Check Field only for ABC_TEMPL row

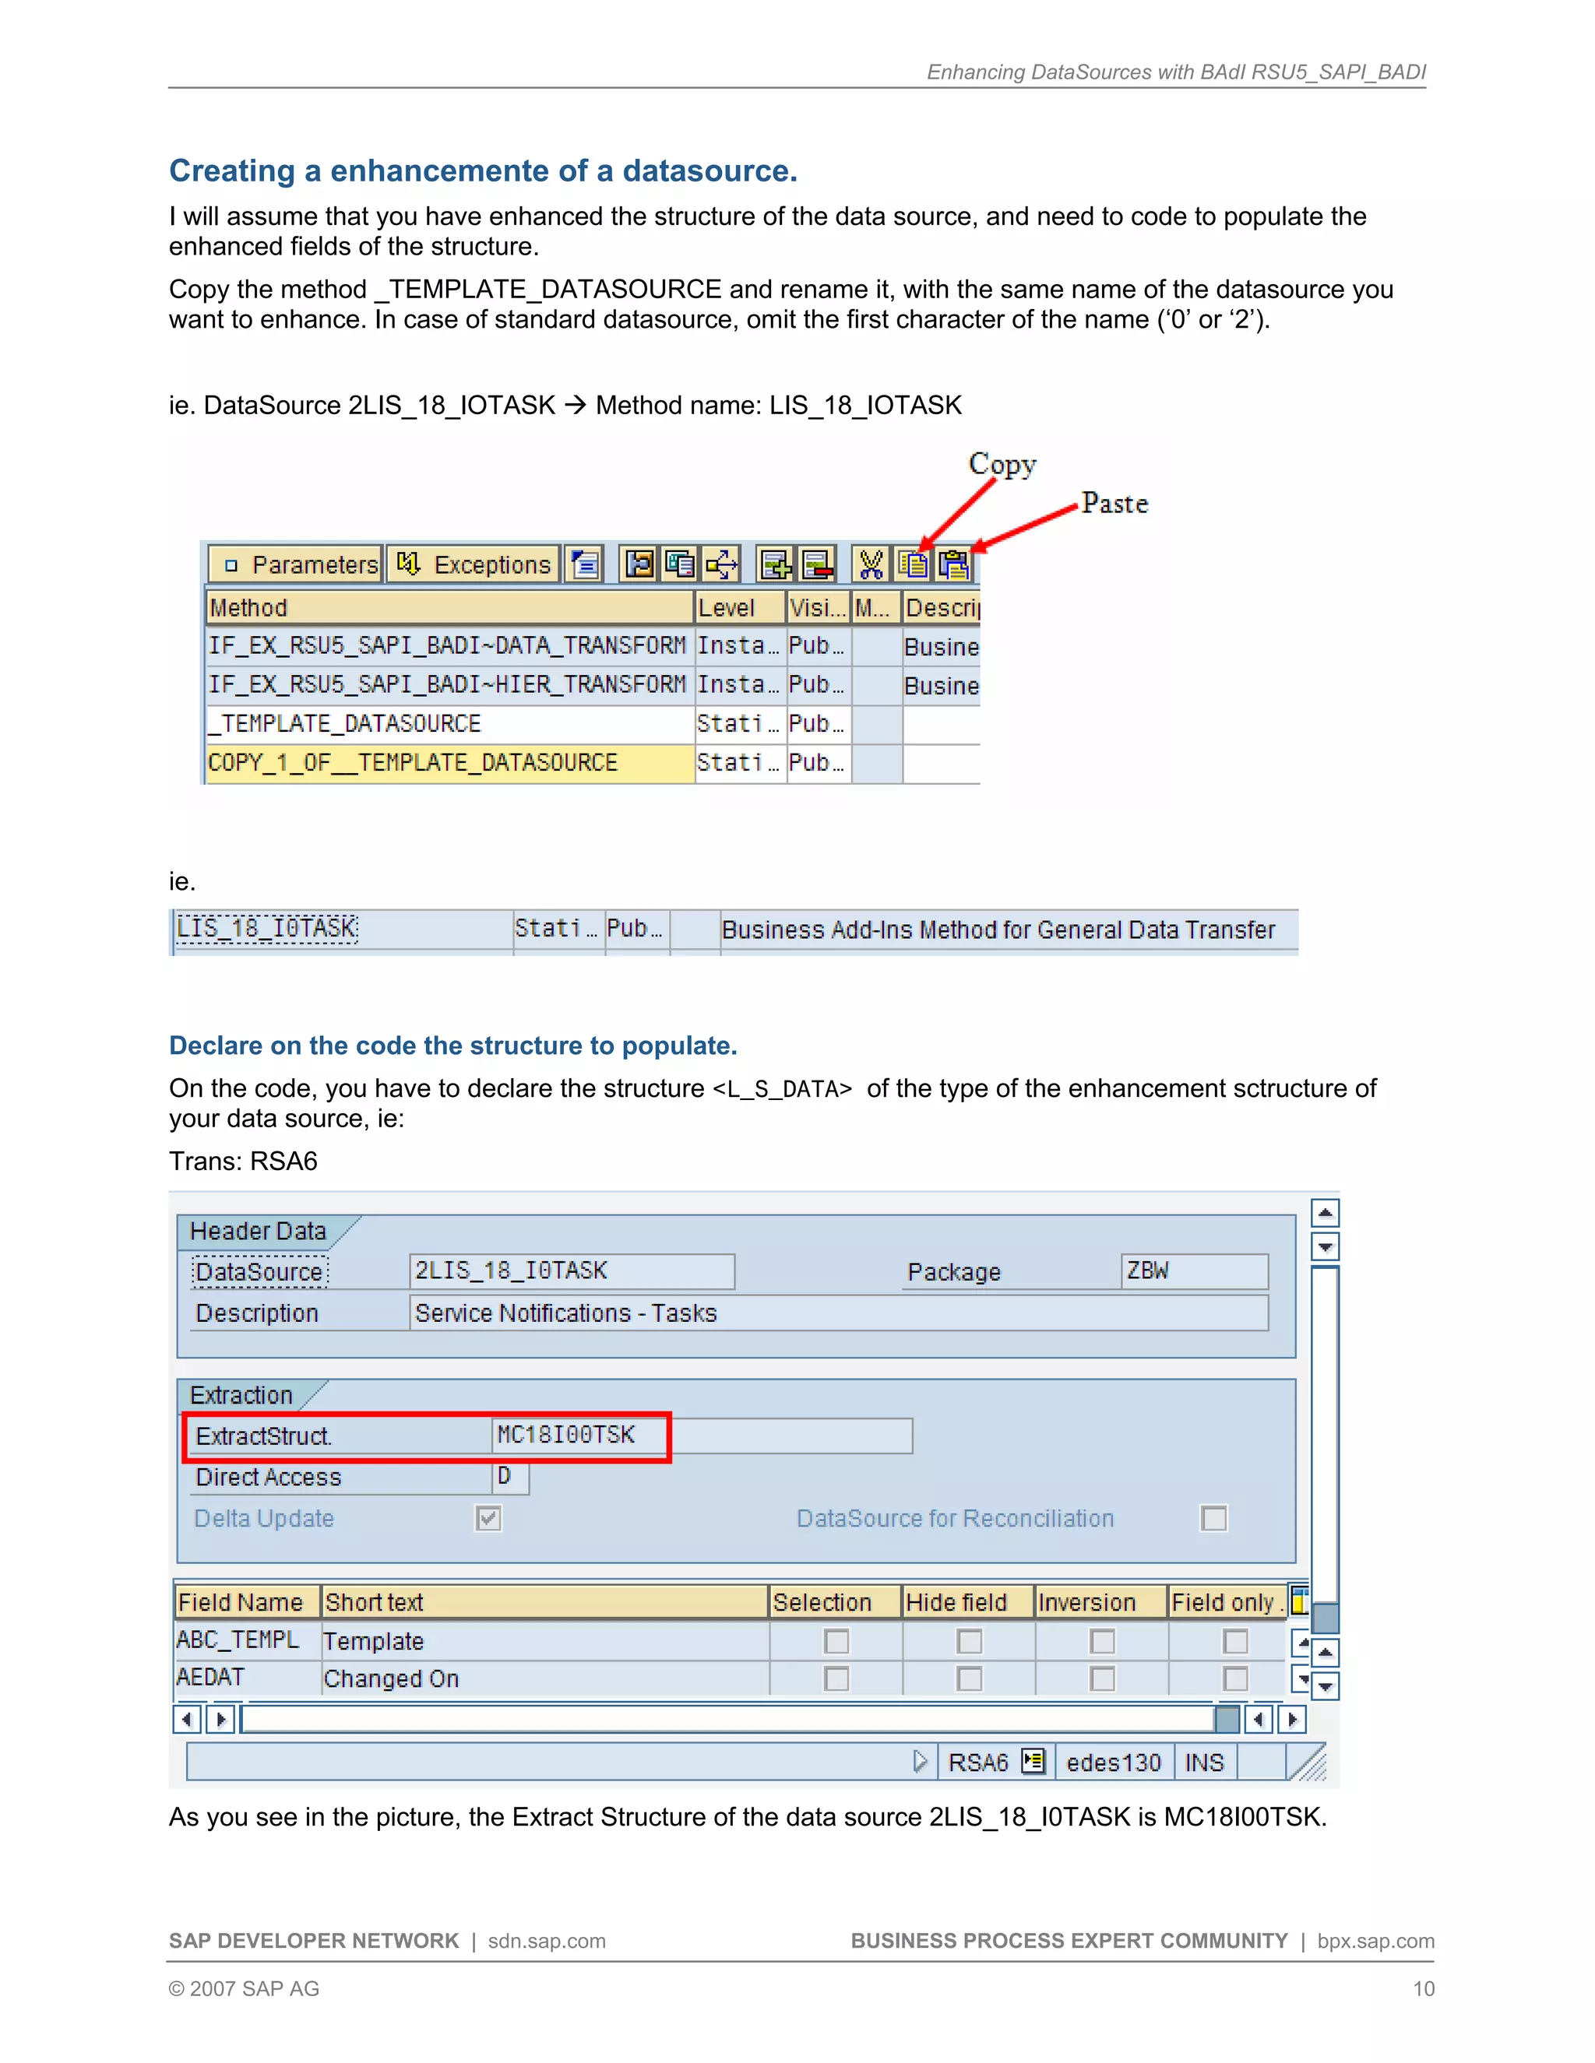(1235, 1642)
